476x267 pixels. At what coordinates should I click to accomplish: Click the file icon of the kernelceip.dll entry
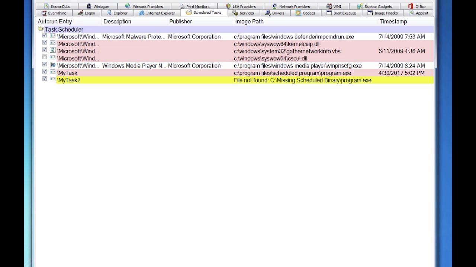click(53, 43)
